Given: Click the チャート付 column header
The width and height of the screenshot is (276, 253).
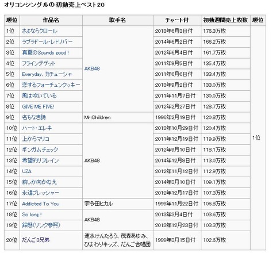Looking at the screenshot, I should point(177,20).
